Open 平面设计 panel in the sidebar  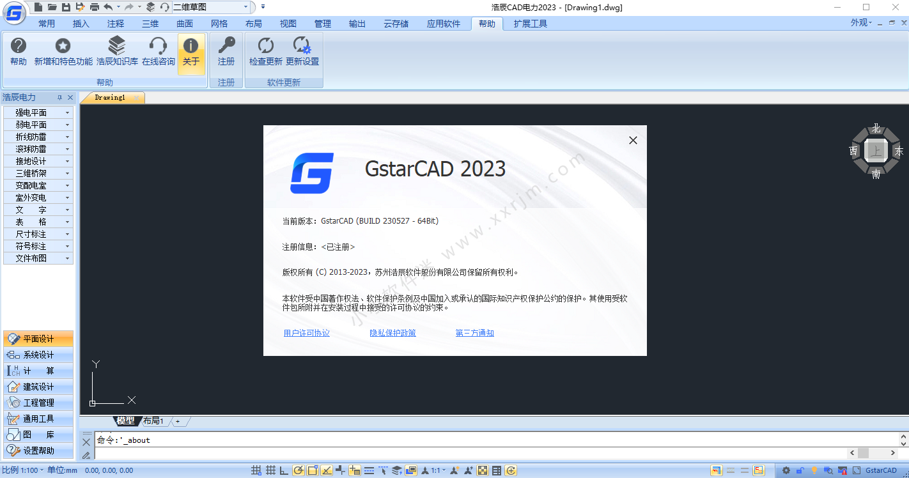point(38,339)
